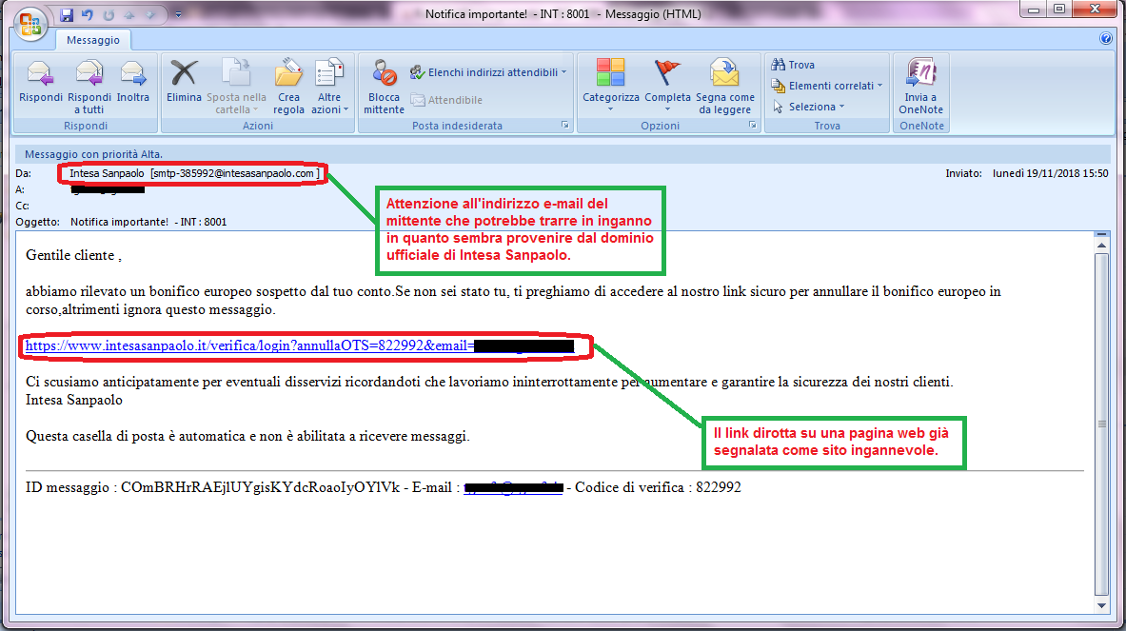Expand the Customize Quick Access Toolbar arrow

click(178, 14)
